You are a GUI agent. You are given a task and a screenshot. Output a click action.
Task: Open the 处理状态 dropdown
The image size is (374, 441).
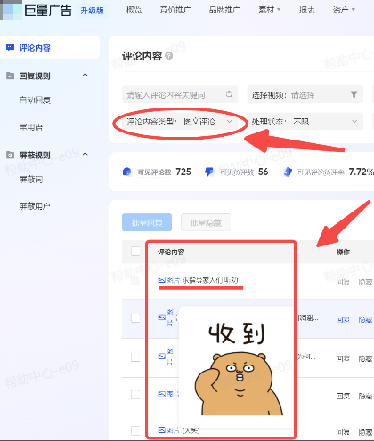click(305, 122)
